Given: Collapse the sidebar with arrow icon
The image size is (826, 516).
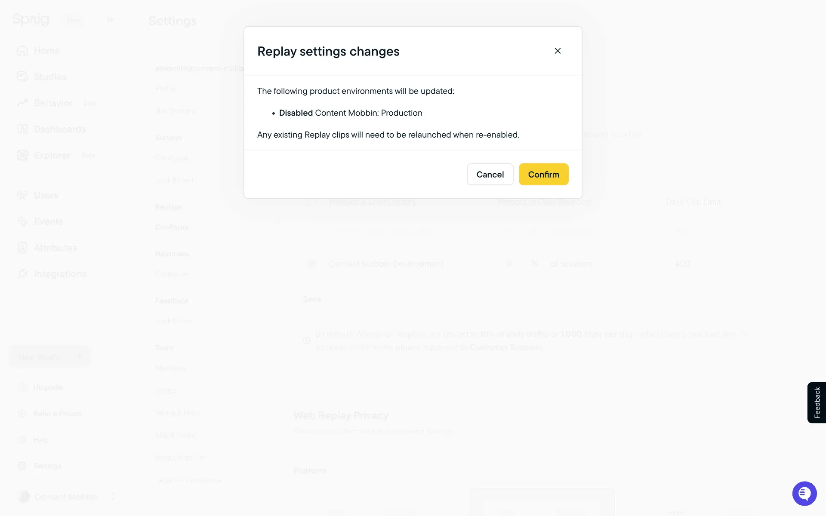Looking at the screenshot, I should click(x=111, y=20).
